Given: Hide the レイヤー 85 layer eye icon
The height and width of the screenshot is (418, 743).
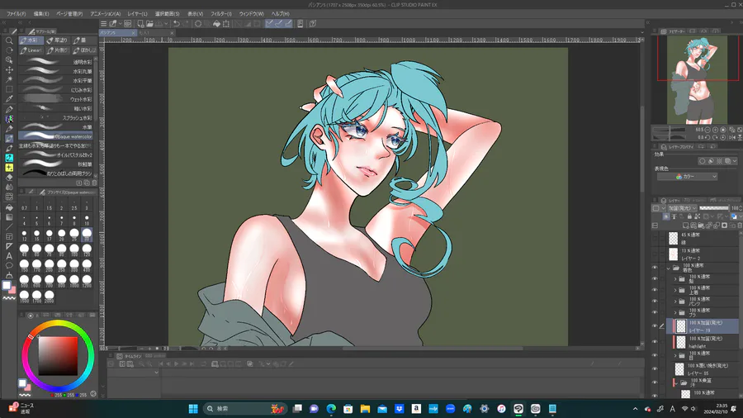Looking at the screenshot, I should tap(655, 368).
